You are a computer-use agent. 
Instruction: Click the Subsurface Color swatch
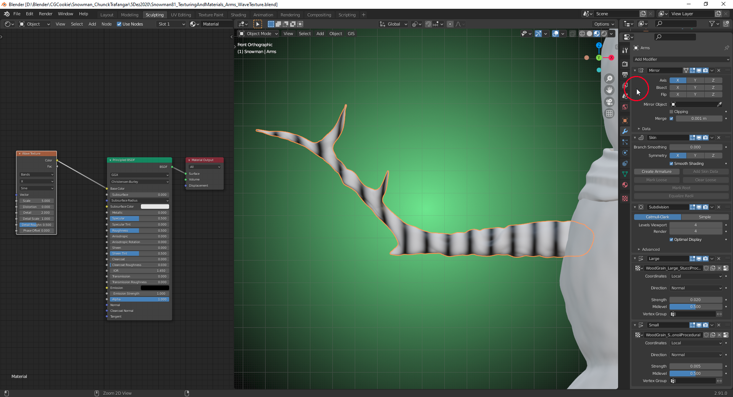click(155, 206)
